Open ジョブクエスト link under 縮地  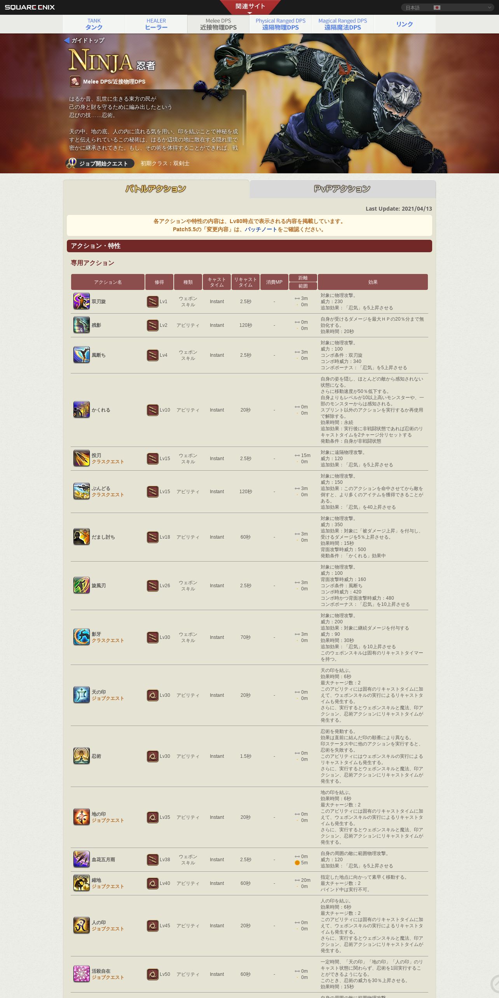[108, 886]
